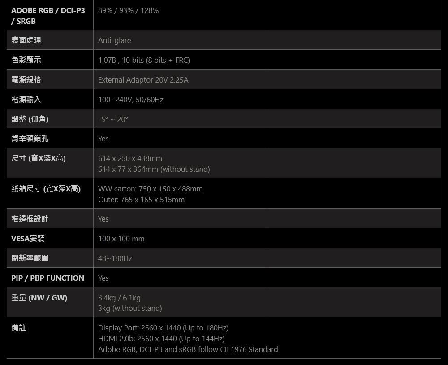Click the -5° ~ 20° tilt value

113,119
